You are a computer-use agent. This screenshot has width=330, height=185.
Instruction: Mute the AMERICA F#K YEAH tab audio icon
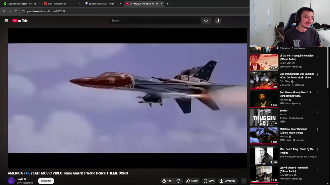click(157, 4)
